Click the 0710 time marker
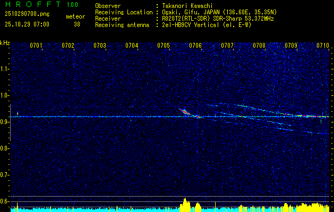Image resolution: width=334 pixels, height=212 pixels. click(x=323, y=46)
